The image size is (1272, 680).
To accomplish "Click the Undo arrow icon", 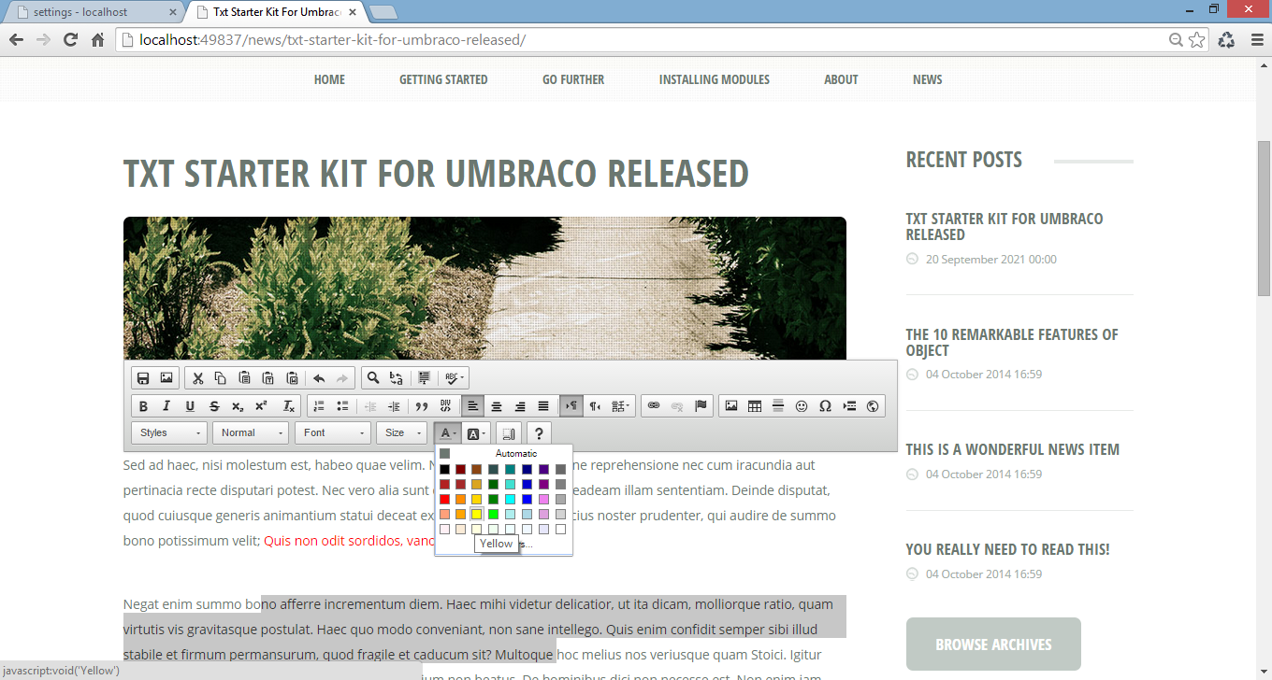I will pyautogui.click(x=319, y=378).
